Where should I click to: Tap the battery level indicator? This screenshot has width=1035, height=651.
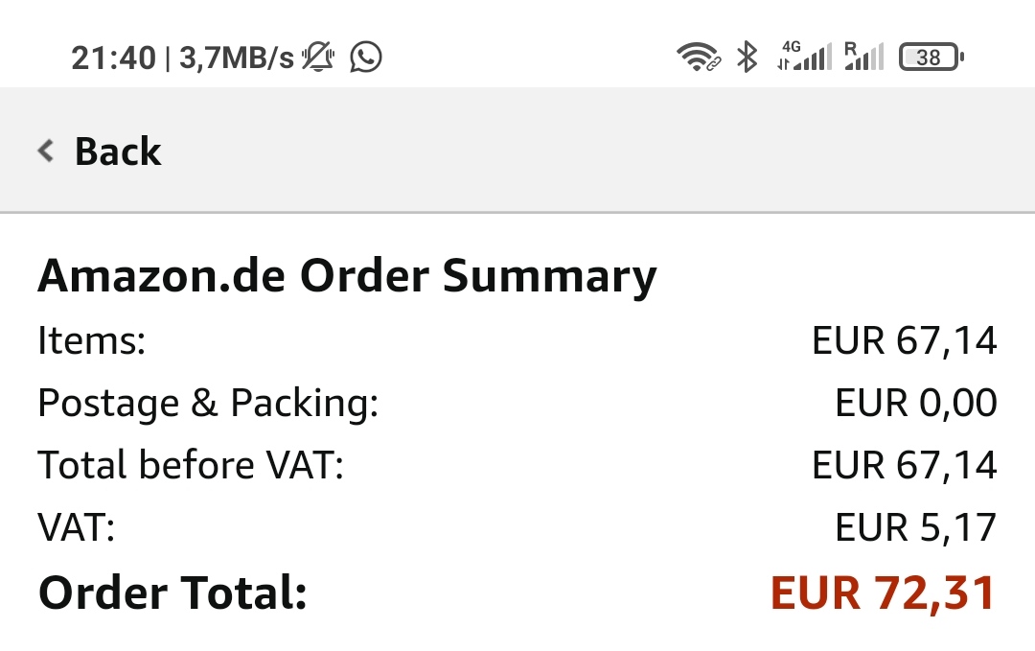(931, 58)
